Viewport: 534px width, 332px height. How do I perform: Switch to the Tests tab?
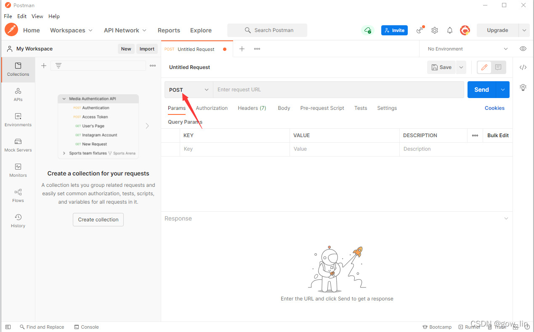(361, 108)
